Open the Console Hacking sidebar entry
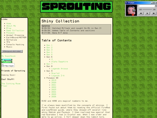 15,45
